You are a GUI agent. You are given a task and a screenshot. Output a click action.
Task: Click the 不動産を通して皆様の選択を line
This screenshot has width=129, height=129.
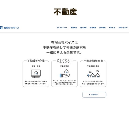64,48
